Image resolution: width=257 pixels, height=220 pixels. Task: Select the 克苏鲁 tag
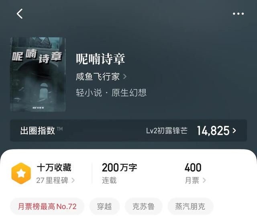tap(143, 206)
